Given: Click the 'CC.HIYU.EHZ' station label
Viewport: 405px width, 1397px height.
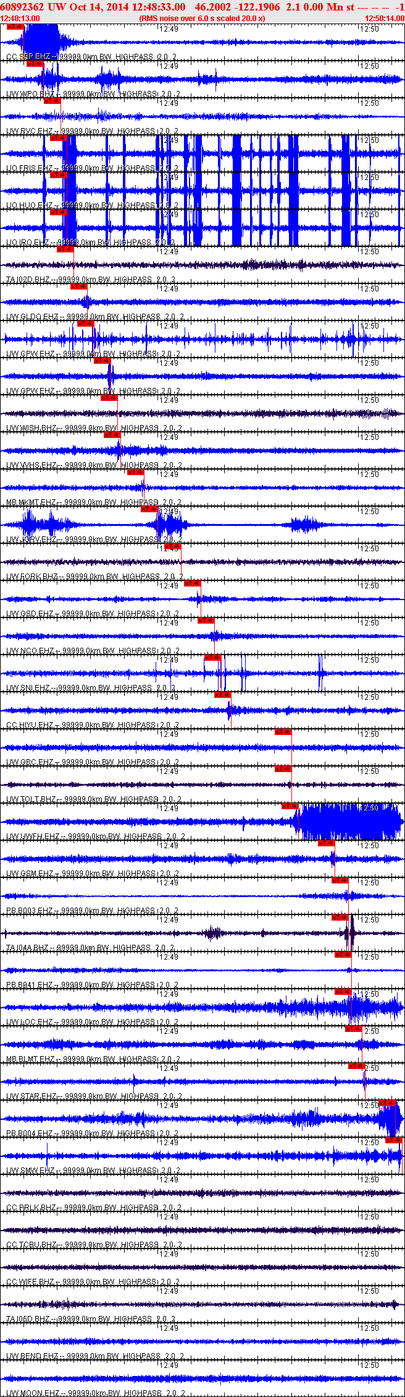Looking at the screenshot, I should click(x=30, y=725).
